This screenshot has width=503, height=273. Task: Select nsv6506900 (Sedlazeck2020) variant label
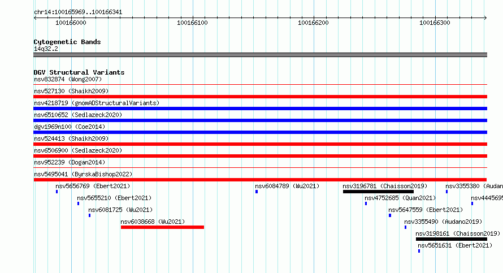pyautogui.click(x=78, y=150)
